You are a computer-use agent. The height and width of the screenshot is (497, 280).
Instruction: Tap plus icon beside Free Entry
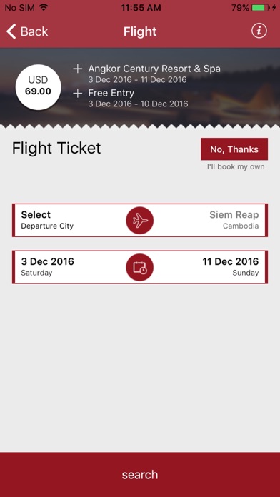[x=78, y=93]
